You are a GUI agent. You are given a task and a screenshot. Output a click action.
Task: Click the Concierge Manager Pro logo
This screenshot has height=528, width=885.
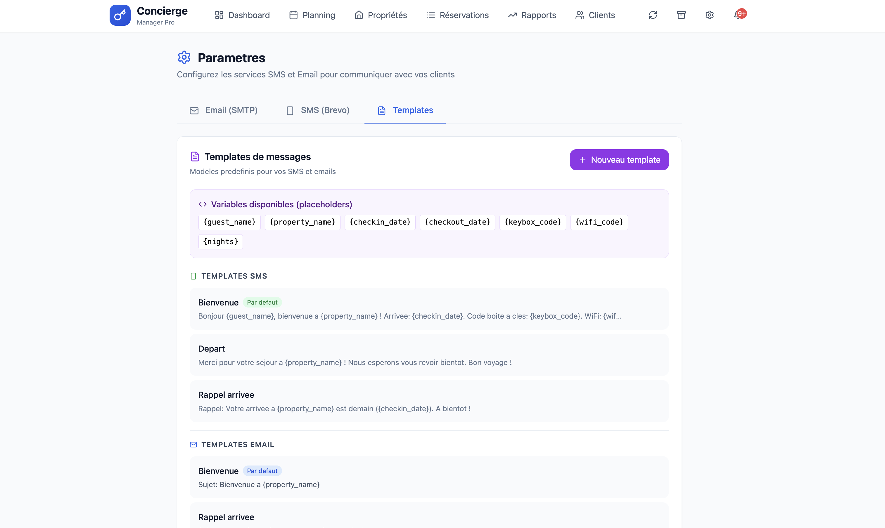[x=148, y=15]
